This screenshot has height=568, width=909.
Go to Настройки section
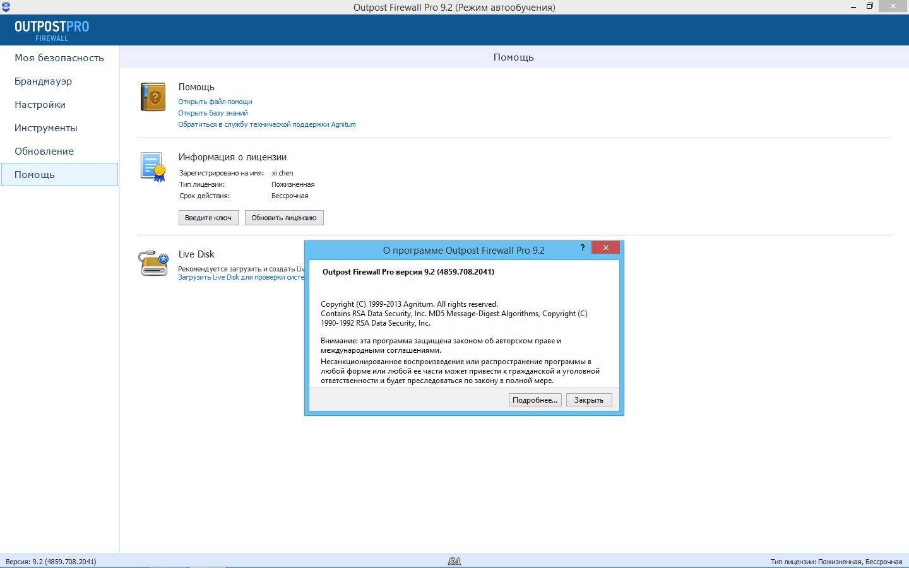pyautogui.click(x=59, y=105)
